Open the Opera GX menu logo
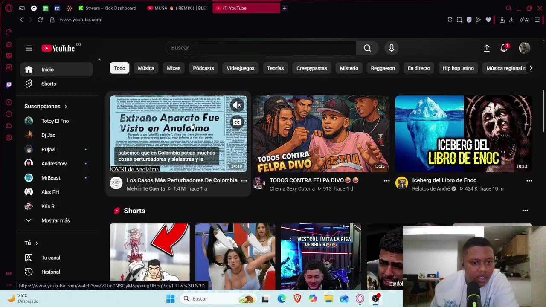 point(9,8)
